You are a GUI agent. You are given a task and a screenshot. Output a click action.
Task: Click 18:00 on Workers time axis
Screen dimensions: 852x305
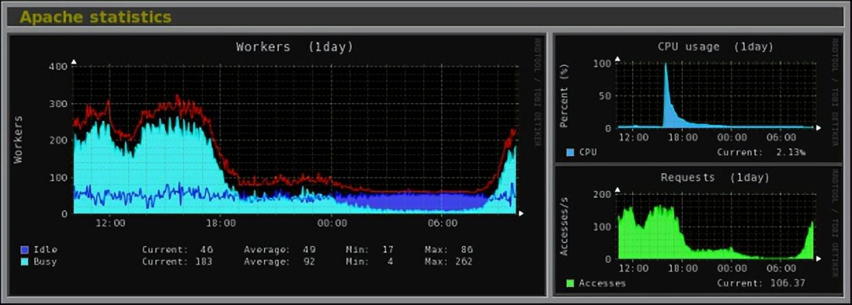tap(221, 223)
